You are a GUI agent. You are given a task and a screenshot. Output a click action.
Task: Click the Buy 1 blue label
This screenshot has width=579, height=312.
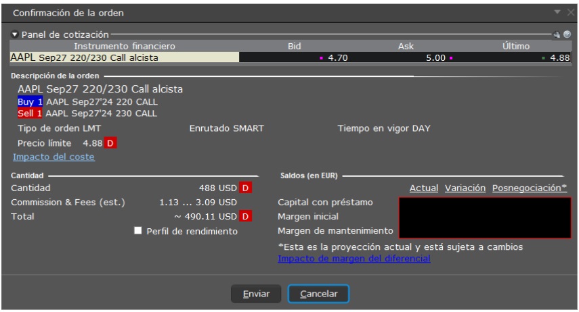(30, 102)
